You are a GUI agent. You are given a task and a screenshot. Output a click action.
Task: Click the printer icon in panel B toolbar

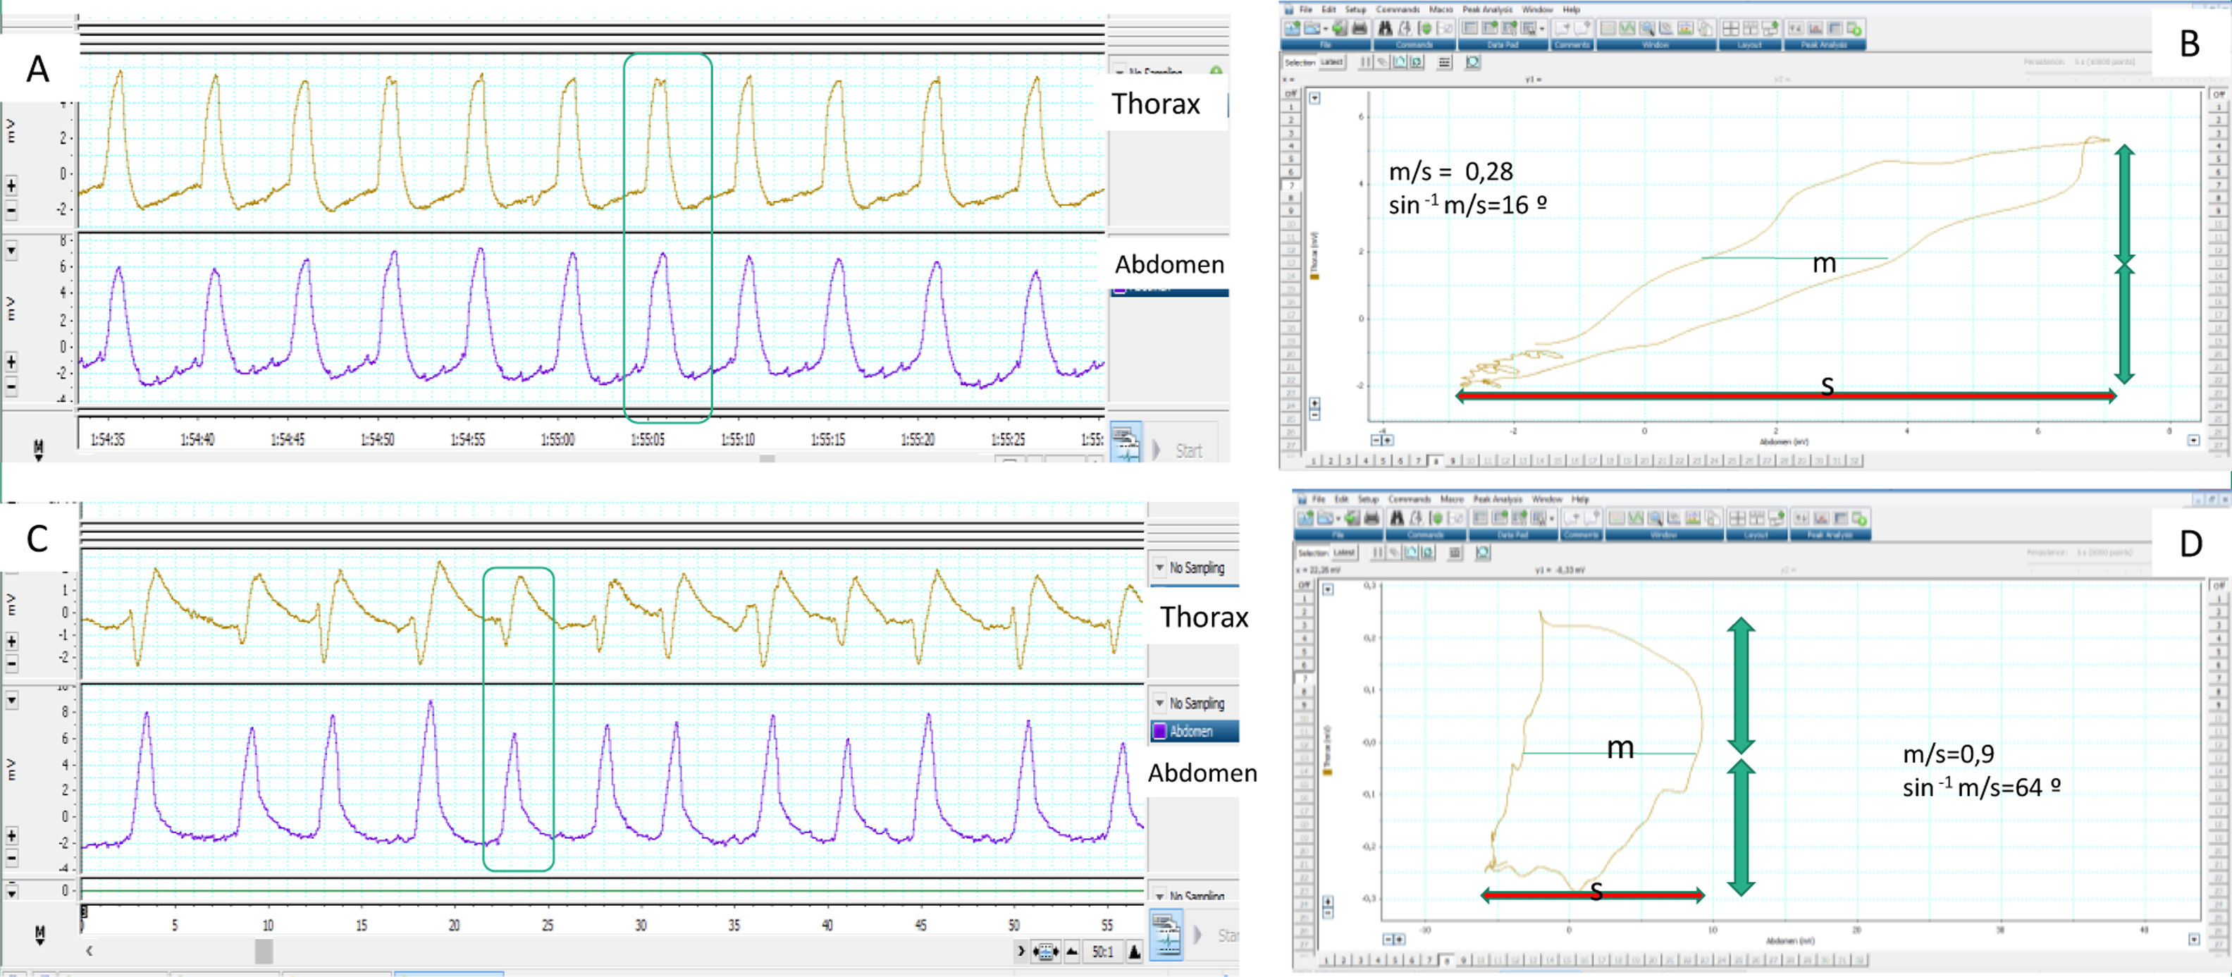click(1359, 29)
